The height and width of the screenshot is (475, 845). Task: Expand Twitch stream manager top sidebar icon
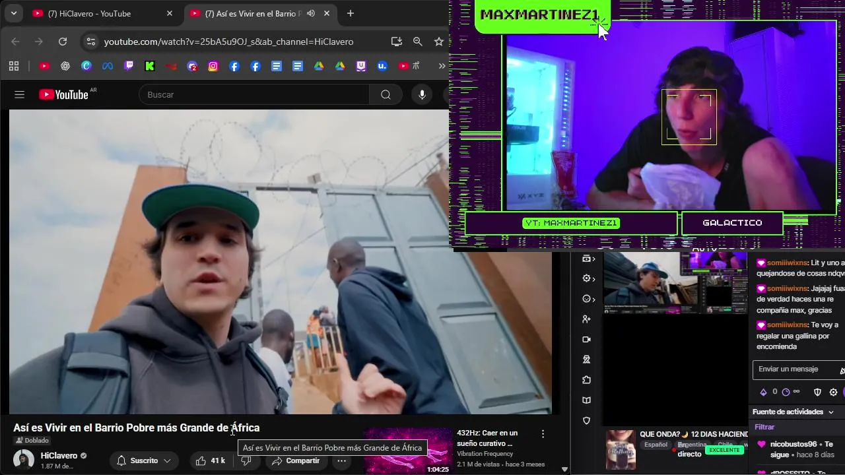pos(588,259)
